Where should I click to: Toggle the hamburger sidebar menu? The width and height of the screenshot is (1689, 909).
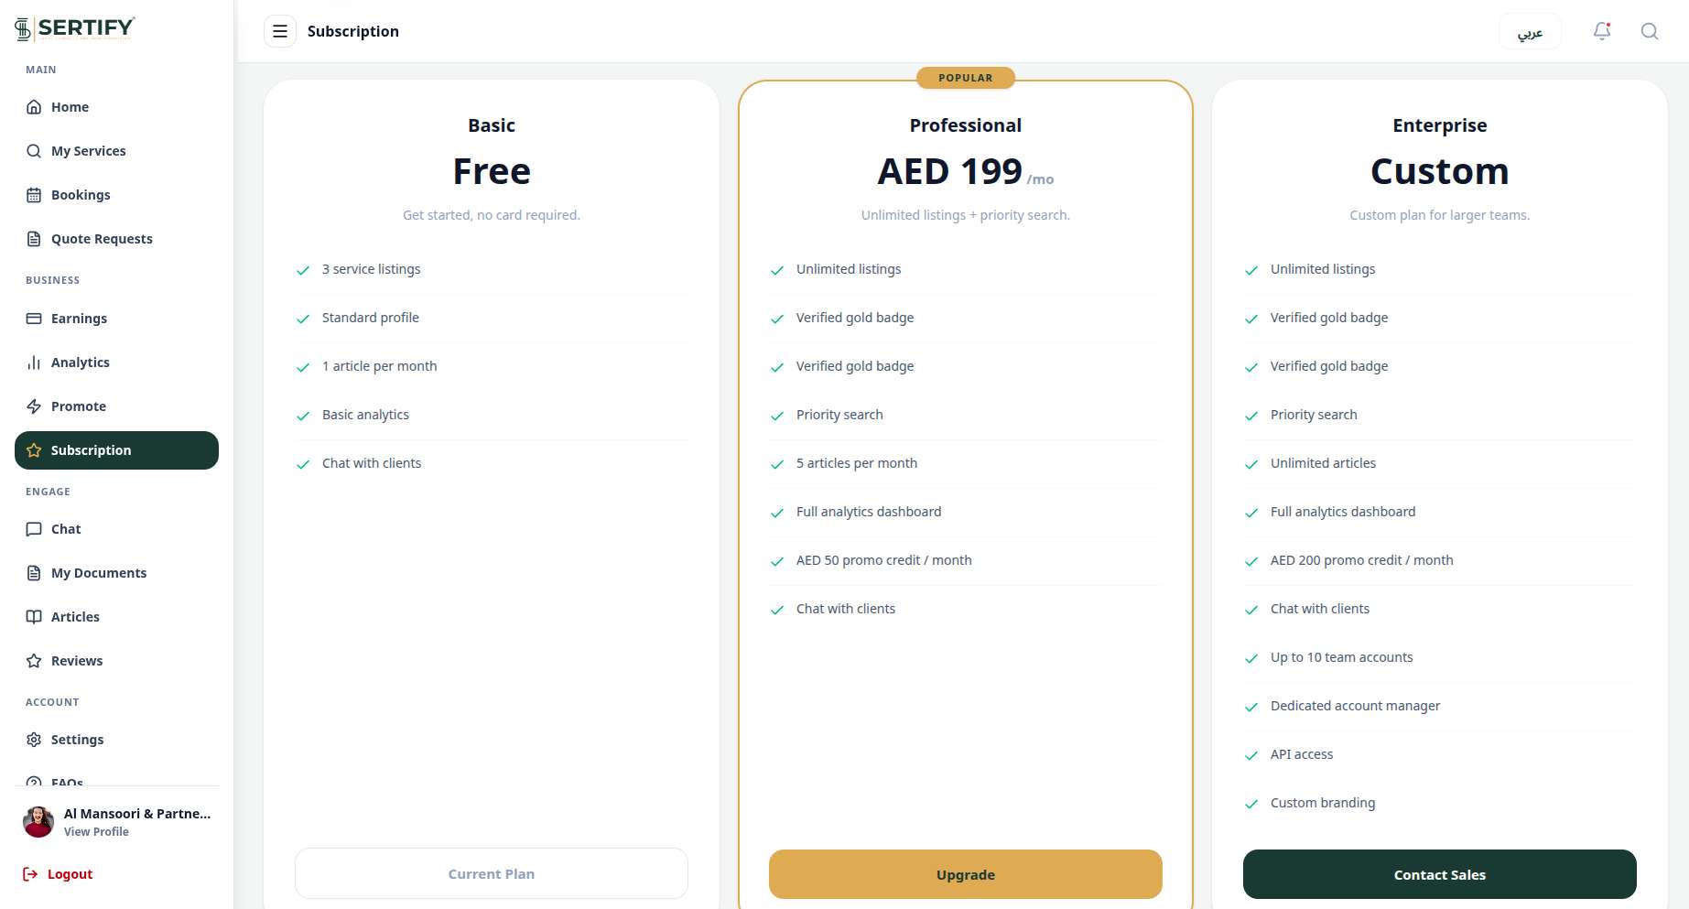point(280,31)
